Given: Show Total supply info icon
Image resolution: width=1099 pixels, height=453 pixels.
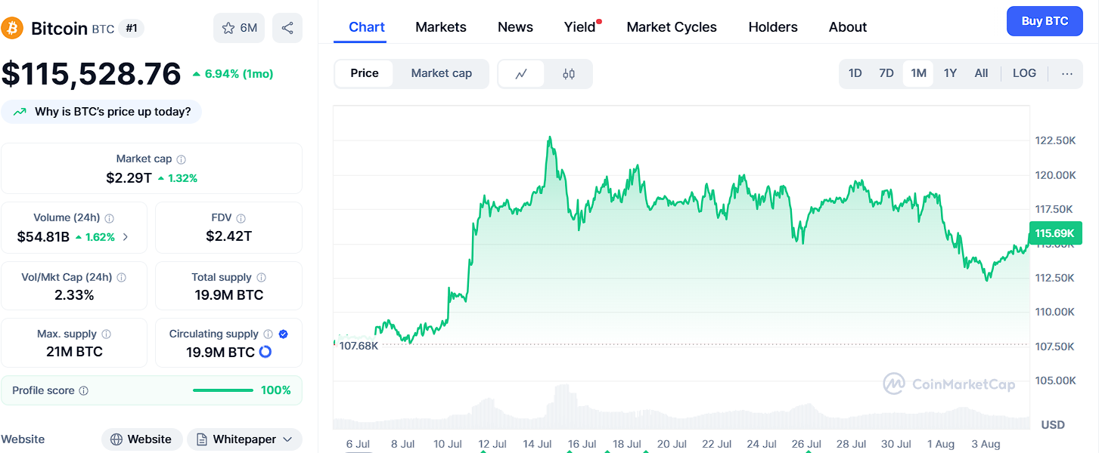Looking at the screenshot, I should [261, 278].
